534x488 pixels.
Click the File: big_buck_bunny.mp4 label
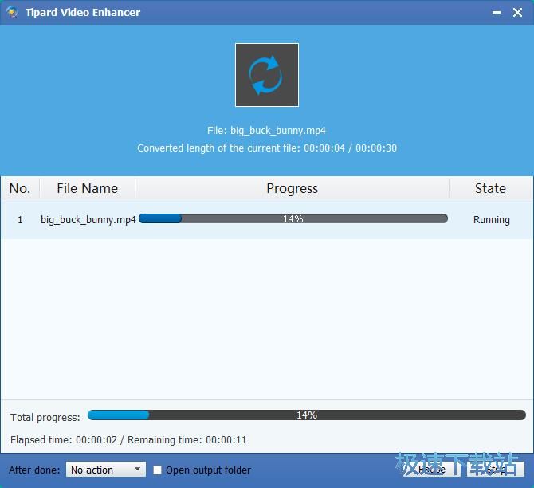click(266, 131)
